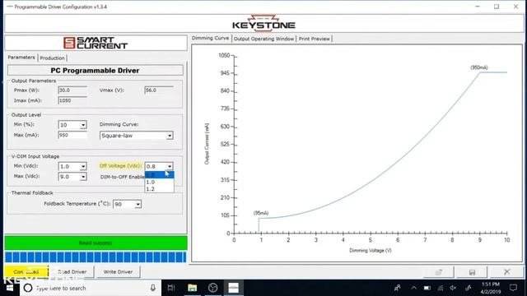
Task: Click the Dimming Voltage (V) axis title
Action: click(371, 250)
